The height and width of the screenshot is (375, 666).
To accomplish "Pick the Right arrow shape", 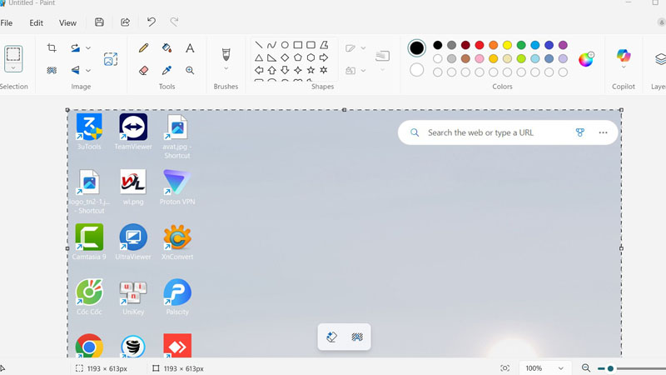I will tap(324, 57).
